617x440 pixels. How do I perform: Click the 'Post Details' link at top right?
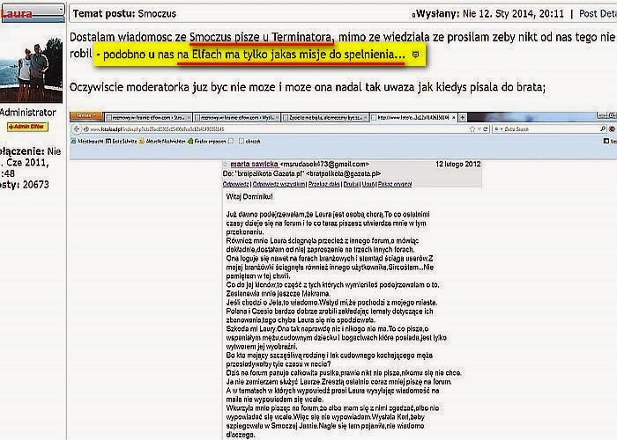(x=598, y=13)
